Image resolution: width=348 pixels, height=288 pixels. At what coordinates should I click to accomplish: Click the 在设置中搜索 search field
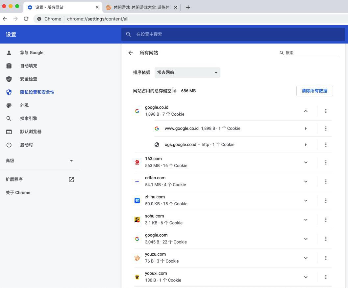(x=233, y=34)
